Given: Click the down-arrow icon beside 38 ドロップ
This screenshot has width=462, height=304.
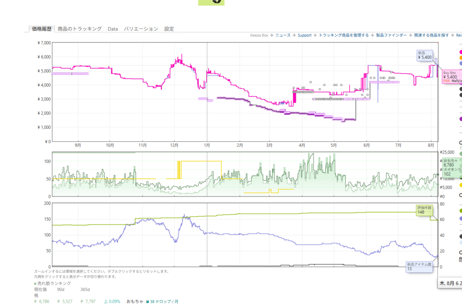Looking at the screenshot, I should 148,302.
